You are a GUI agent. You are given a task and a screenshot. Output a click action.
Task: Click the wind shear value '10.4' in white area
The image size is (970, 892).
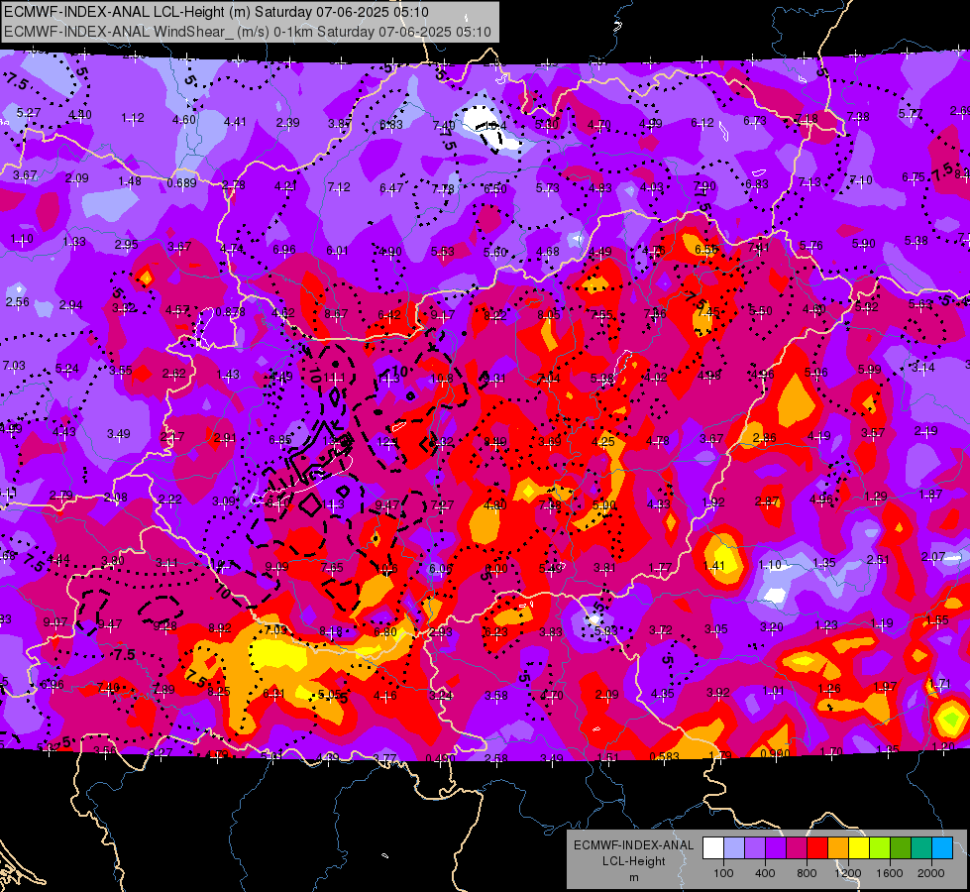(x=494, y=126)
